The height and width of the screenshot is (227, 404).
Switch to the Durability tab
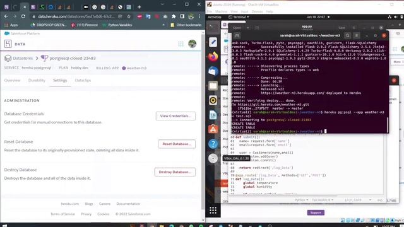[37, 80]
